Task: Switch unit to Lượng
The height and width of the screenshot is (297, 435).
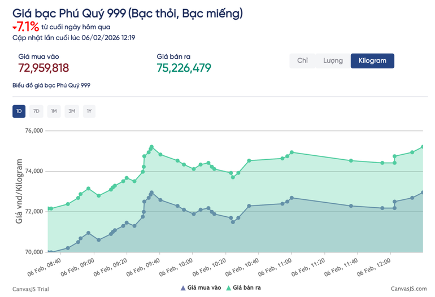Action: pos(333,61)
